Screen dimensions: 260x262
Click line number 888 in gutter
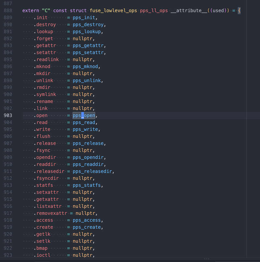click(8, 10)
